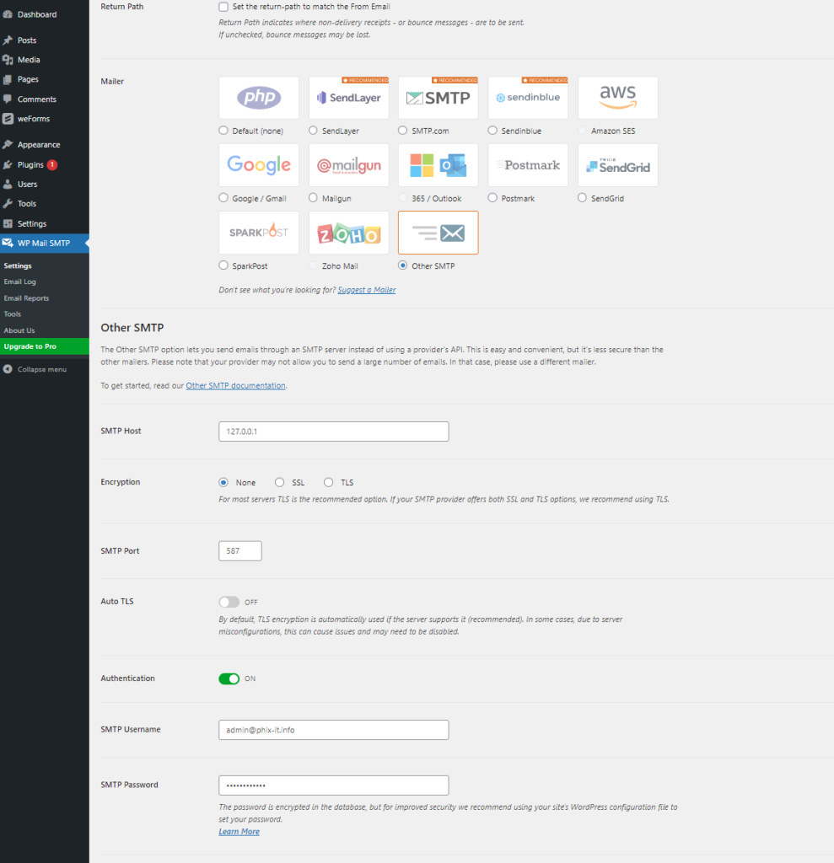Enable the return-path checkbox
834x863 pixels.
[x=223, y=7]
